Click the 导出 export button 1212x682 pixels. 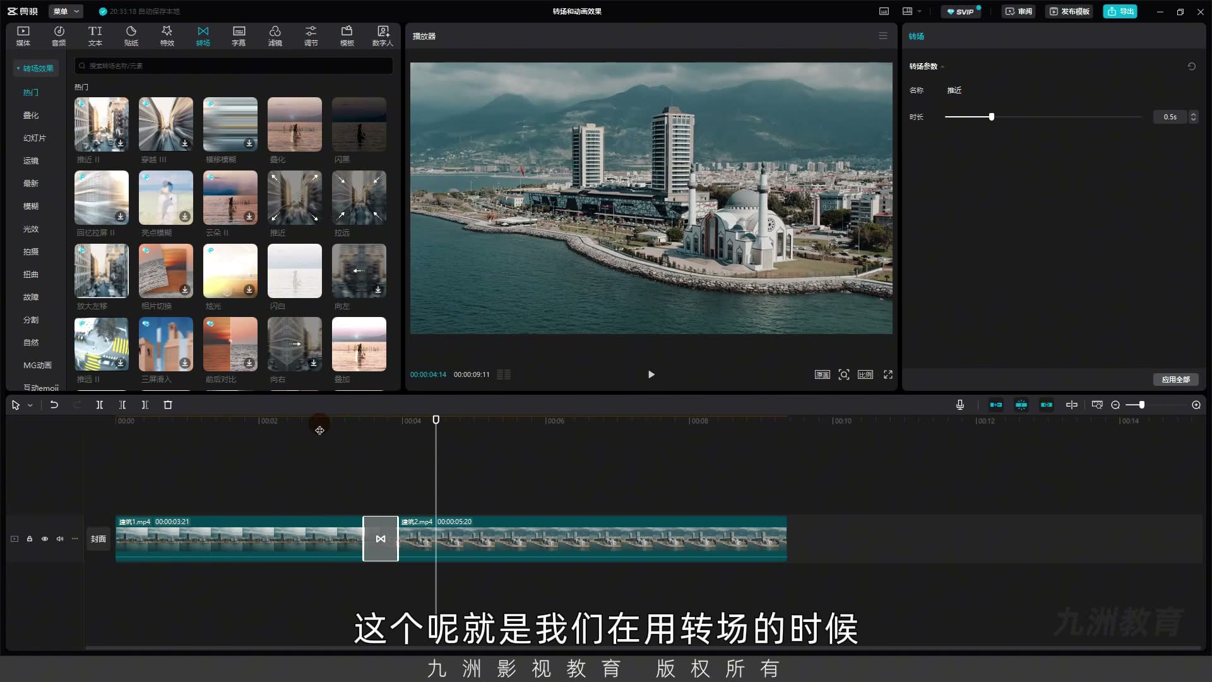[x=1120, y=11]
